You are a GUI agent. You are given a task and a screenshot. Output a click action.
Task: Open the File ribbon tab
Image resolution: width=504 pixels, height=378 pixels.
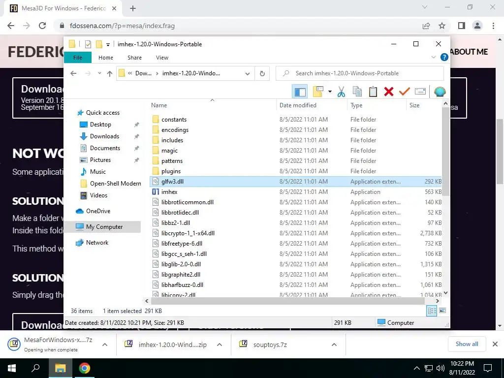click(x=78, y=58)
